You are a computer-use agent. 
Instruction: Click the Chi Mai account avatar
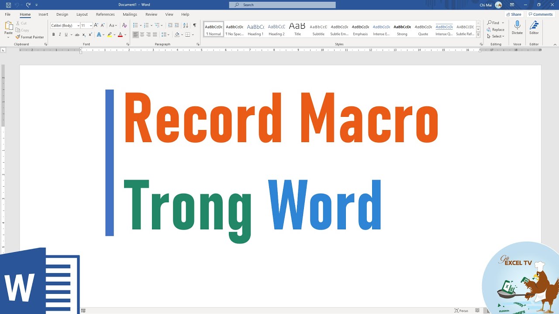pyautogui.click(x=498, y=5)
